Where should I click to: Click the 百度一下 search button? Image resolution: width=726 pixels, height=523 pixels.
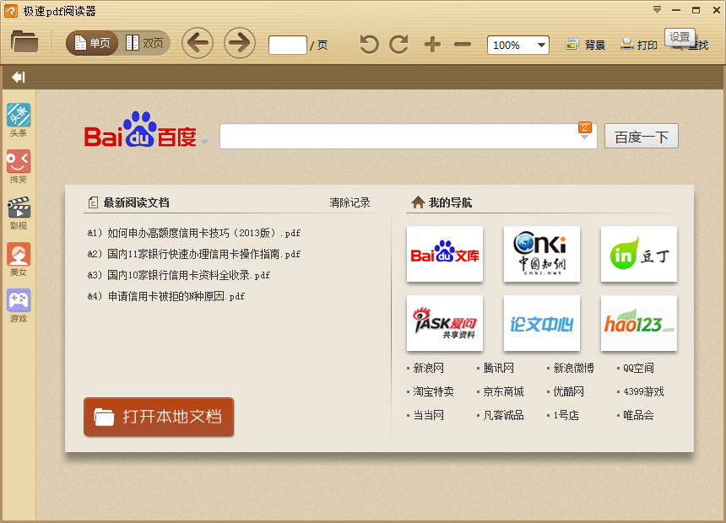click(x=642, y=136)
